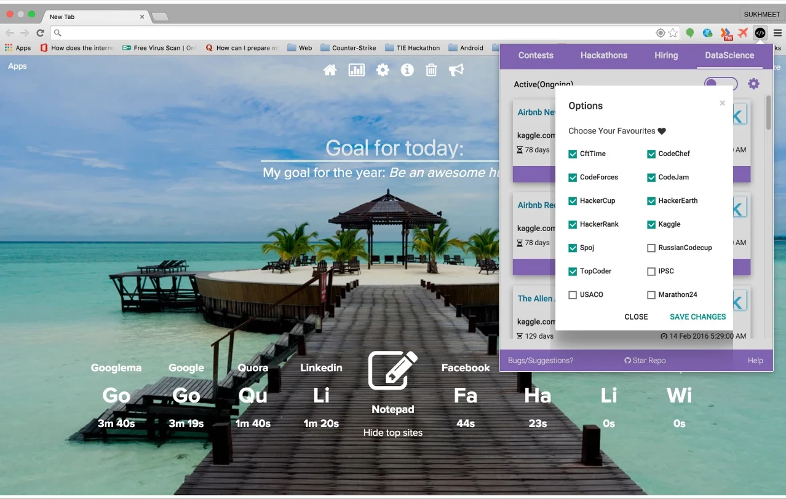Uncheck the CodeJam checkbox

click(651, 177)
